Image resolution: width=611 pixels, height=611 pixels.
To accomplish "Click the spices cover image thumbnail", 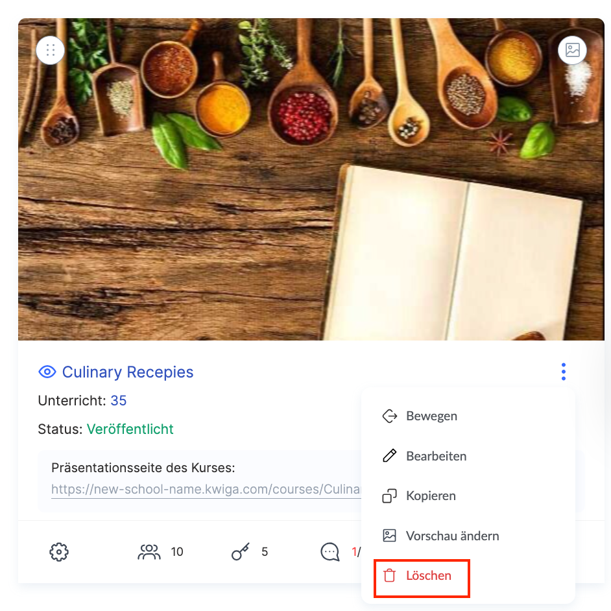I will (x=311, y=179).
